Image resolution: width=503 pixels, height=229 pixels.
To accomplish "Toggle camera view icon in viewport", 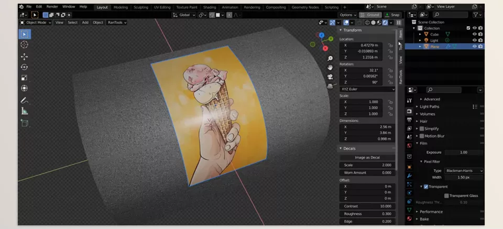I will coord(330,77).
